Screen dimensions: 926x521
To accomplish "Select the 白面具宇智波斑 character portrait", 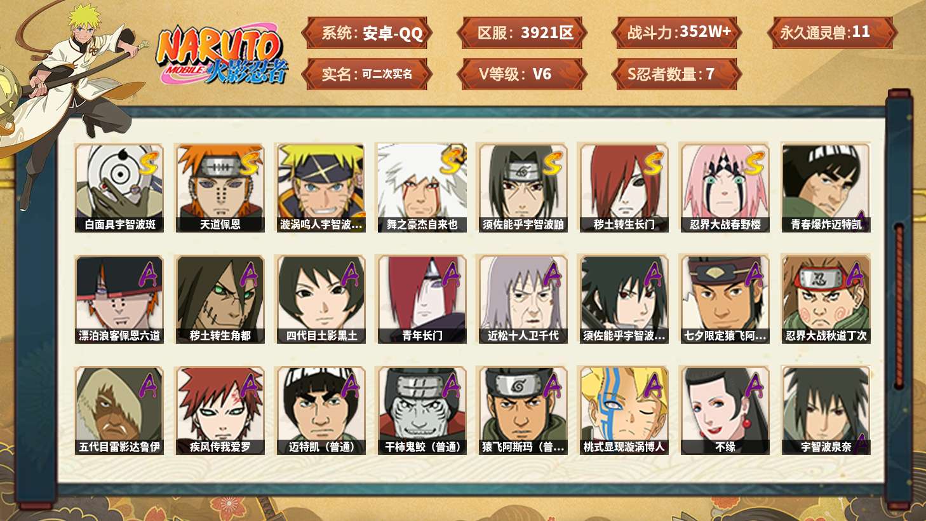I will coord(119,188).
